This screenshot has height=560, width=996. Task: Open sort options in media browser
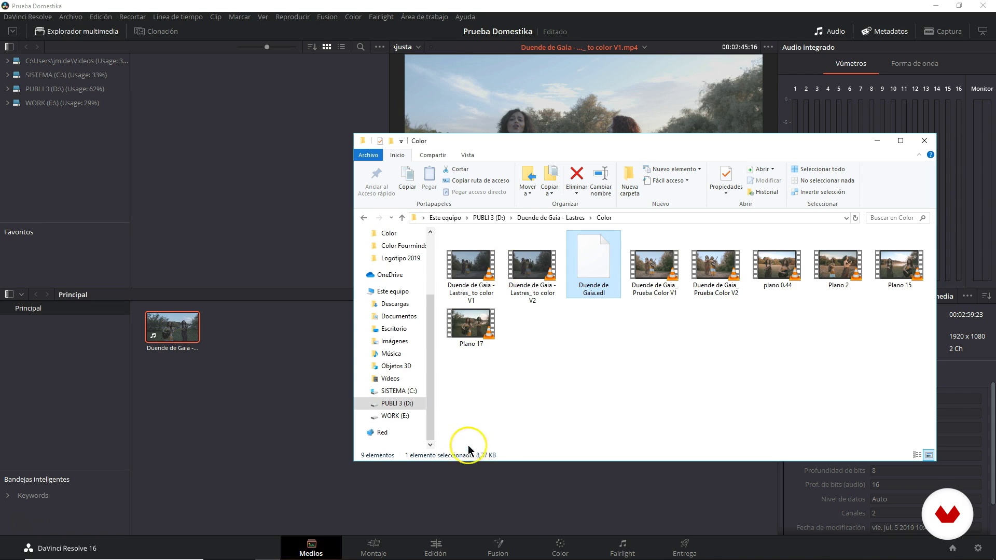(x=312, y=47)
